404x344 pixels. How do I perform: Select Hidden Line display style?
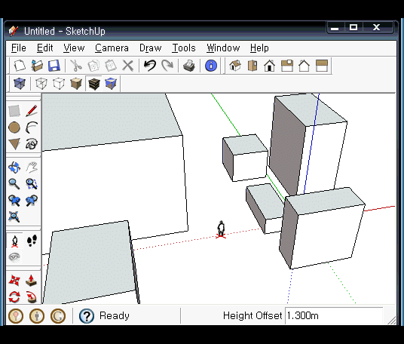tap(59, 84)
